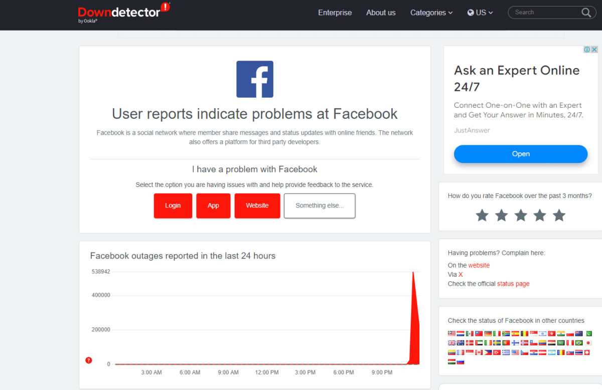Screen dimensions: 602x390
Task: Pick the Switzerland flag
Action: 587,352
